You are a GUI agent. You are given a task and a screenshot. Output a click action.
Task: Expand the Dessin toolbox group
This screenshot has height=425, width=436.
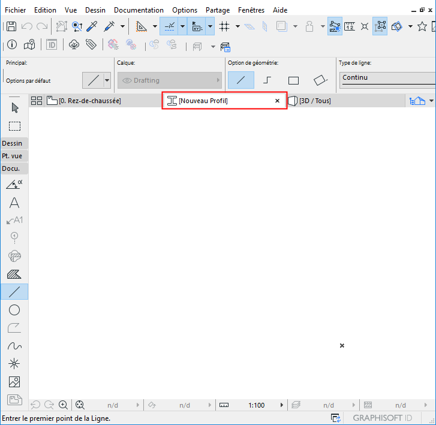coord(14,143)
